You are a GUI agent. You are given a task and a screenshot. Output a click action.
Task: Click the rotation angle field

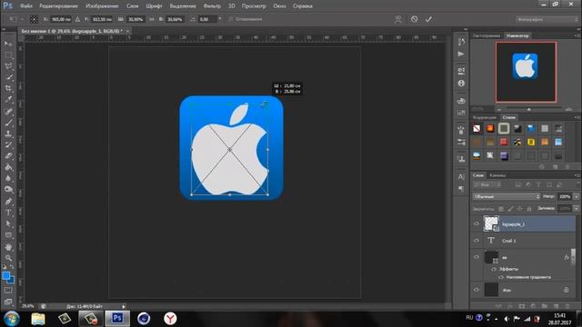207,19
